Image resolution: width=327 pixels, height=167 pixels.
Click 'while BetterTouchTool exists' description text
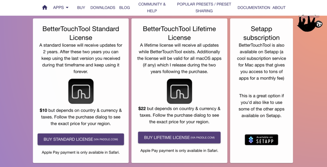click(x=179, y=58)
